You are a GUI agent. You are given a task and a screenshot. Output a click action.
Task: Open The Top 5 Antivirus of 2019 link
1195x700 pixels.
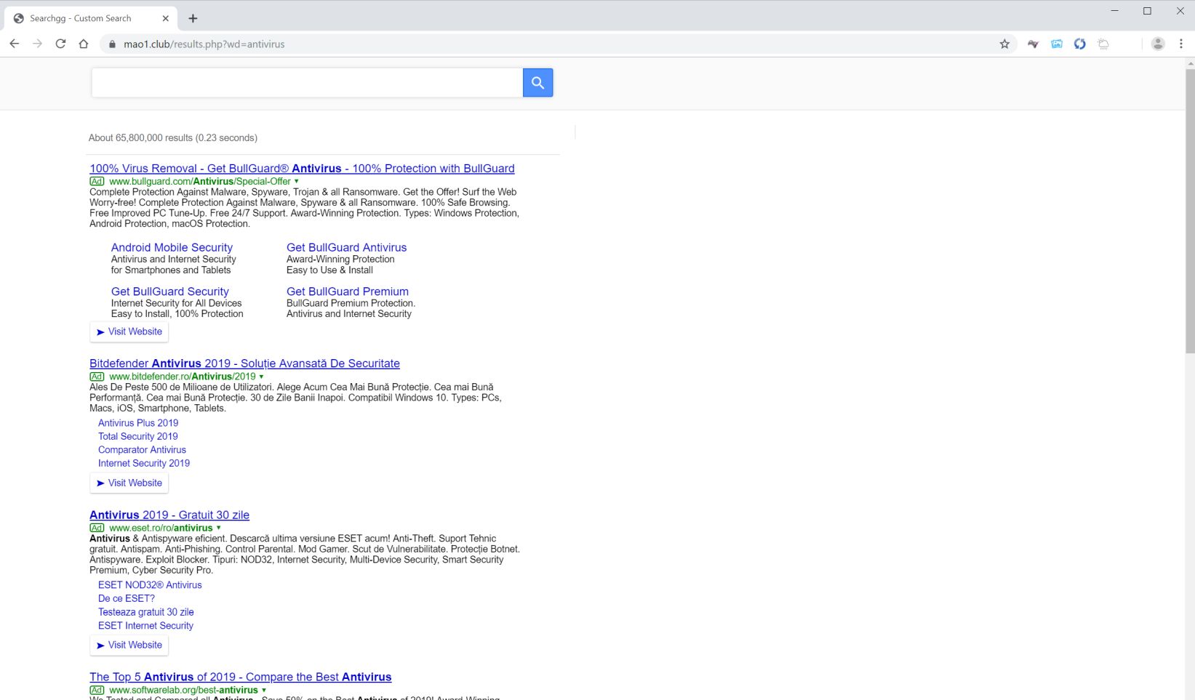click(240, 677)
